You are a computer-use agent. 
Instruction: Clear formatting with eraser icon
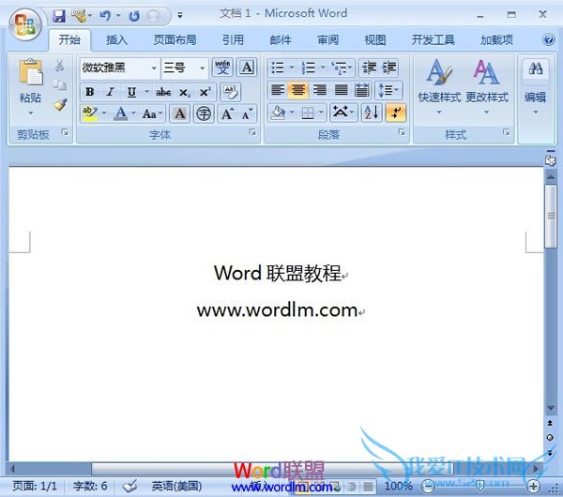(230, 92)
